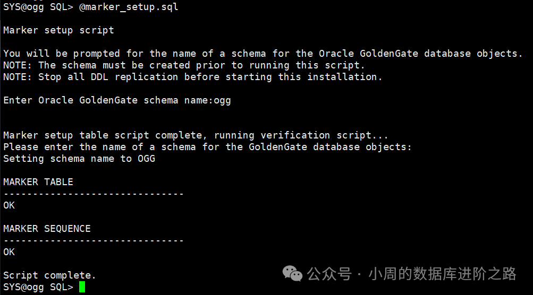
Task: Click the @marker_setup.sql command text
Action: click(129, 7)
